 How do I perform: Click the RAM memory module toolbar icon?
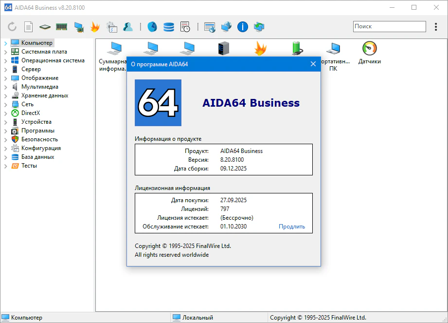(61, 27)
